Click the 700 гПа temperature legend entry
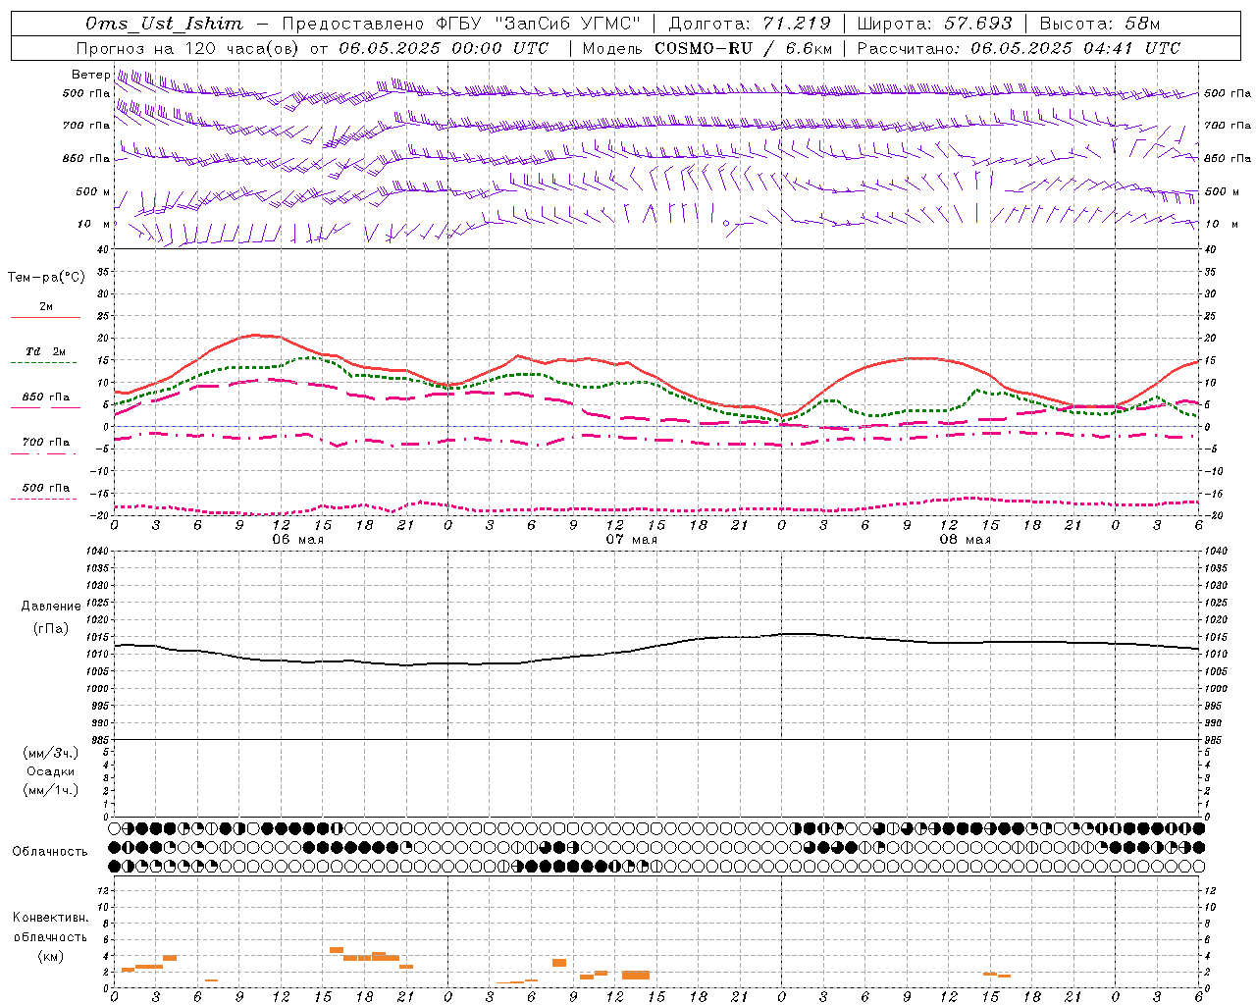Screen dimensions: 1256x1005 pyautogui.click(x=45, y=443)
